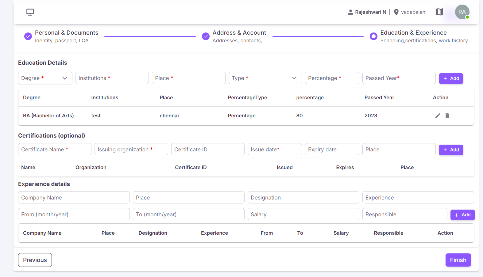Viewport: 483px width, 277px height.
Task: Open the RA profile avatar
Action: click(x=462, y=12)
